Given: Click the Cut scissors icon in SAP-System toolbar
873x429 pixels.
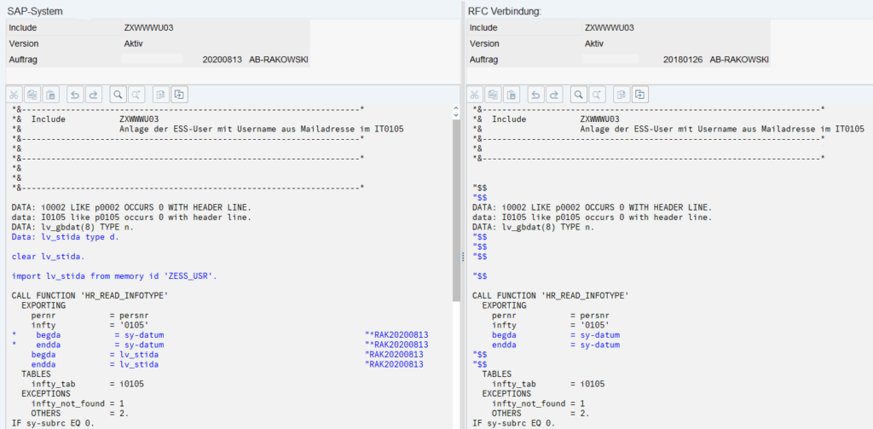Looking at the screenshot, I should (x=15, y=94).
